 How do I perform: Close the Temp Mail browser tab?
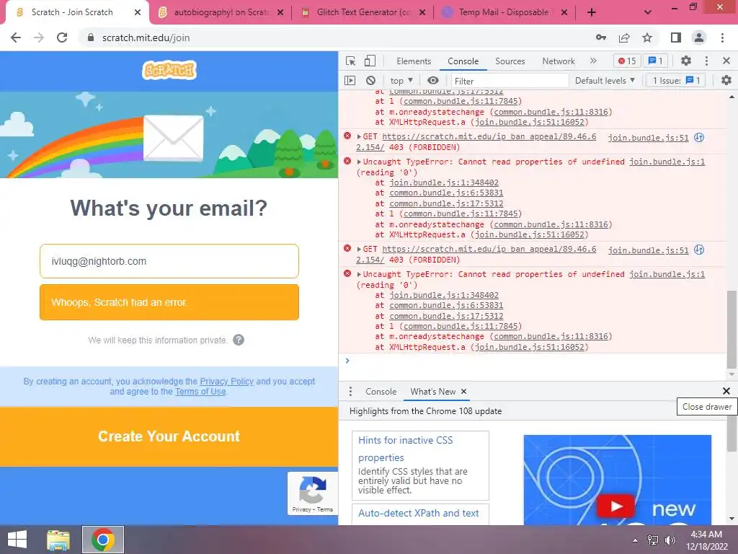tap(564, 13)
